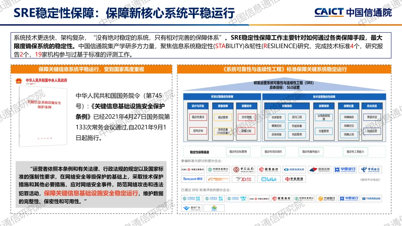The image size is (402, 226).
Task: Click the JD.COM 京东 logo
Action: 243,179
